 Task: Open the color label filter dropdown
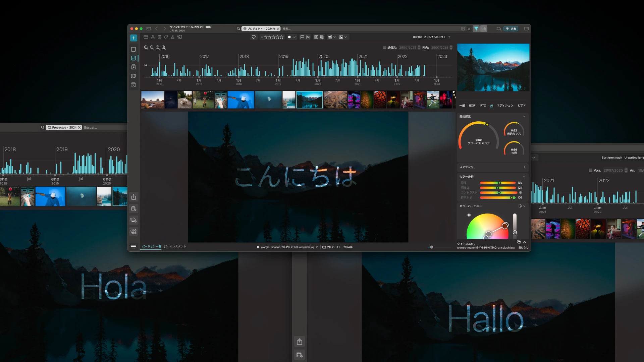[x=291, y=37]
